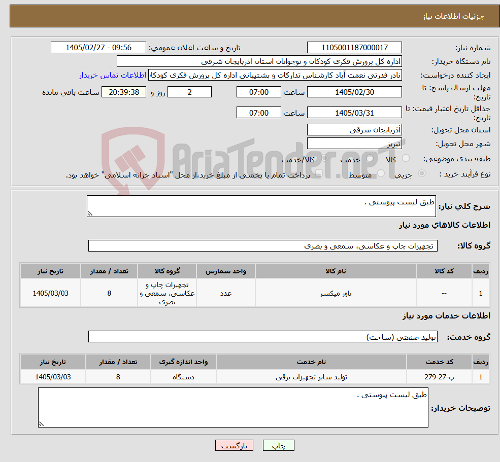The width and height of the screenshot is (500, 462).
Task: Click the need number field 1105001187000017
Action: [x=354, y=48]
